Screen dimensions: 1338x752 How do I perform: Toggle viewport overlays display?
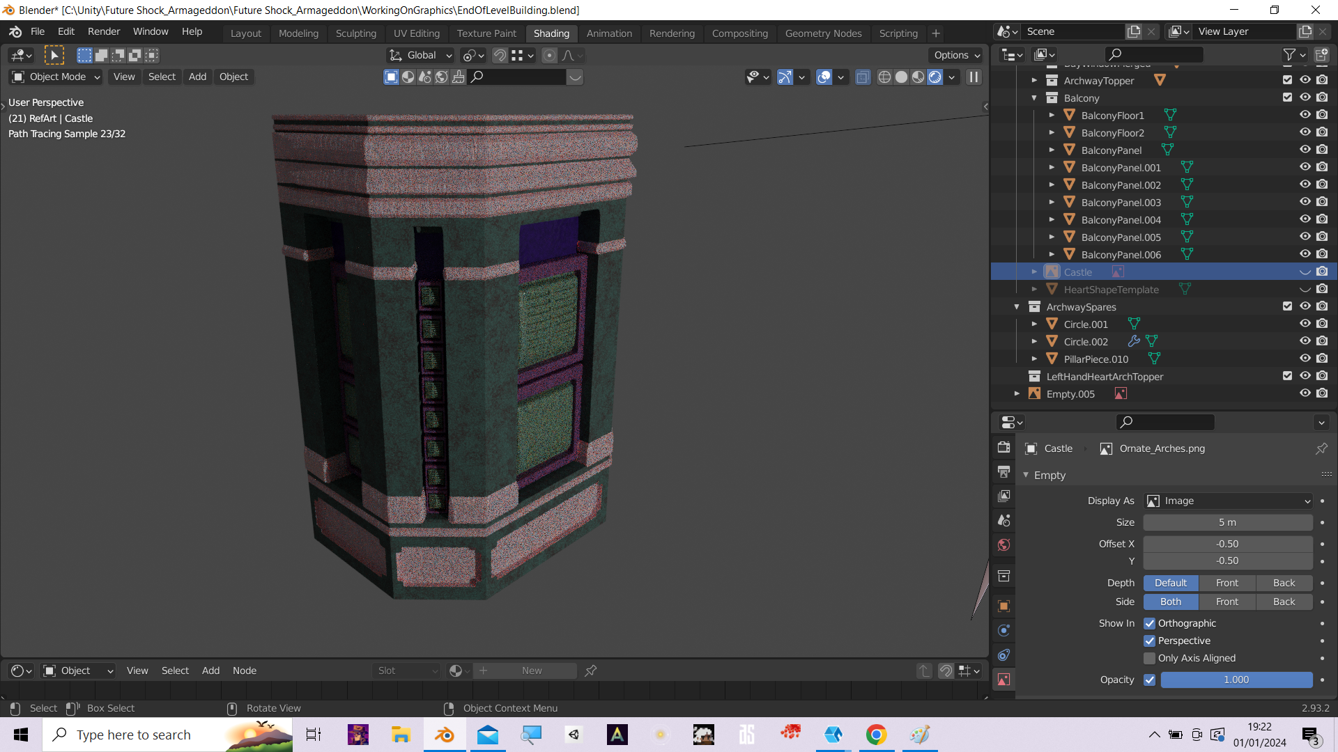[824, 77]
